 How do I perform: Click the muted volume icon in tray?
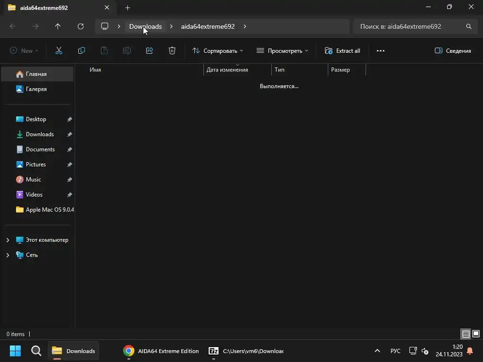(x=425, y=351)
